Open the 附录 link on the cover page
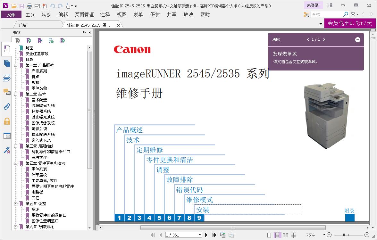 pos(349,211)
